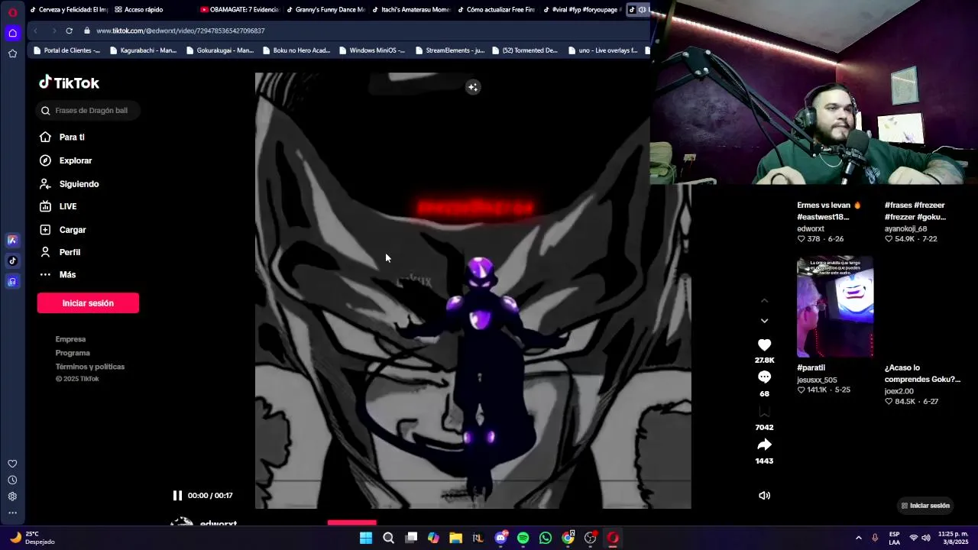Open the Windows Start menu
Image resolution: width=978 pixels, height=550 pixels.
pos(366,538)
